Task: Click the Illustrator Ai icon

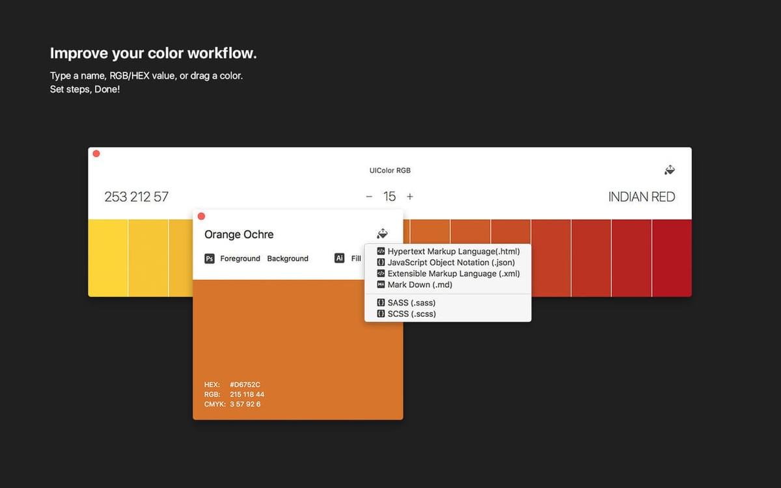Action: (339, 258)
